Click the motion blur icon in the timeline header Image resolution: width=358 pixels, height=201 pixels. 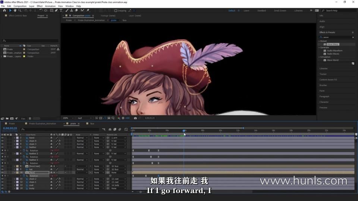click(120, 129)
